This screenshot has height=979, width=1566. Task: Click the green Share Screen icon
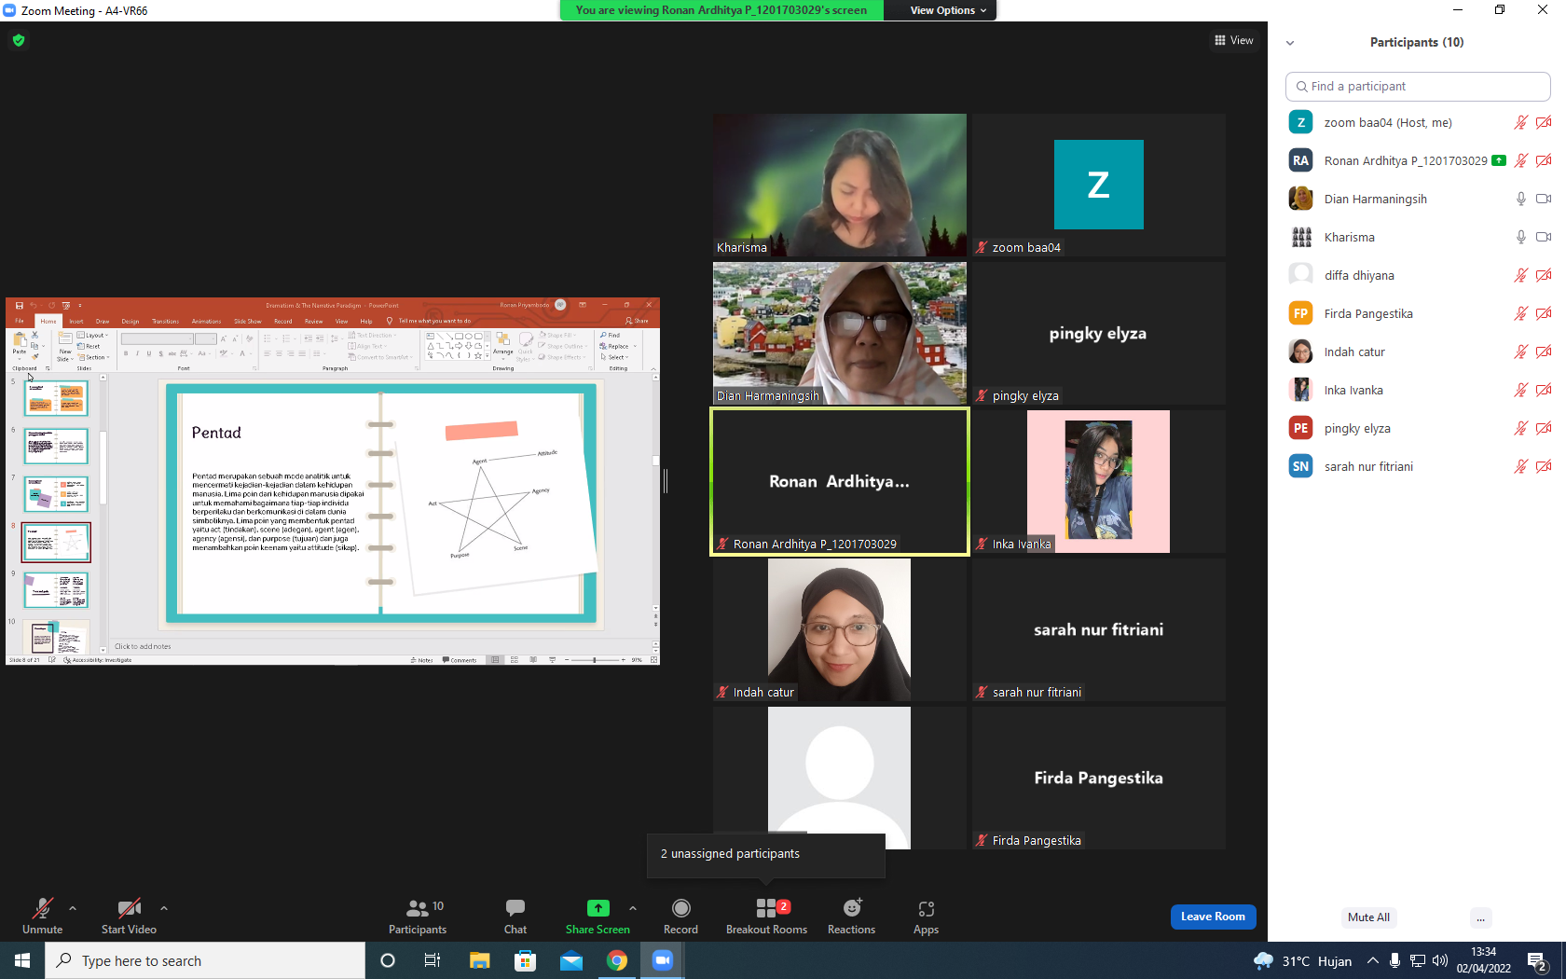pyautogui.click(x=598, y=907)
